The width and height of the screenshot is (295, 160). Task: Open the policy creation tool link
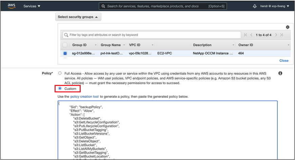pos(84,97)
